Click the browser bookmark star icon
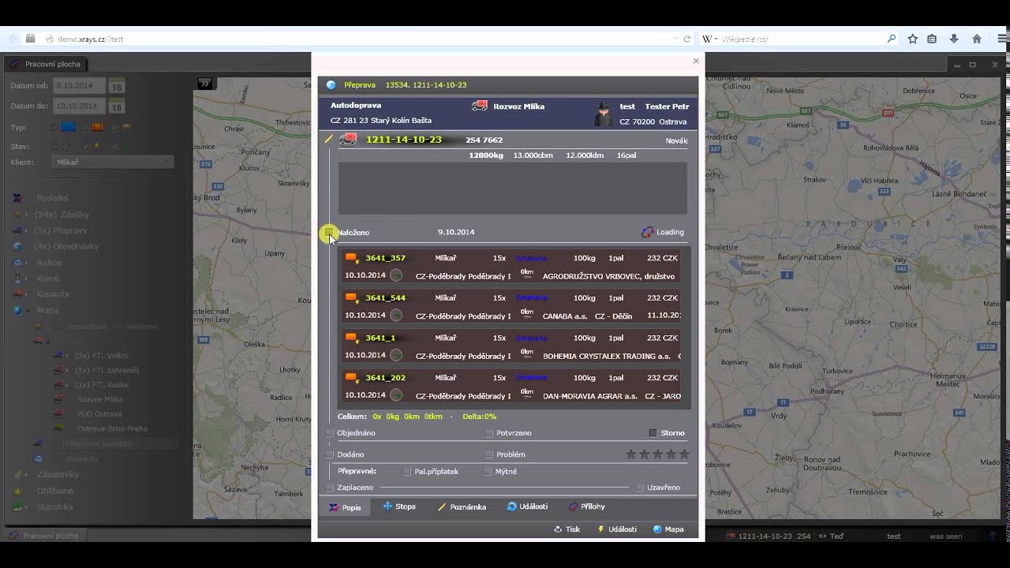 click(x=913, y=39)
